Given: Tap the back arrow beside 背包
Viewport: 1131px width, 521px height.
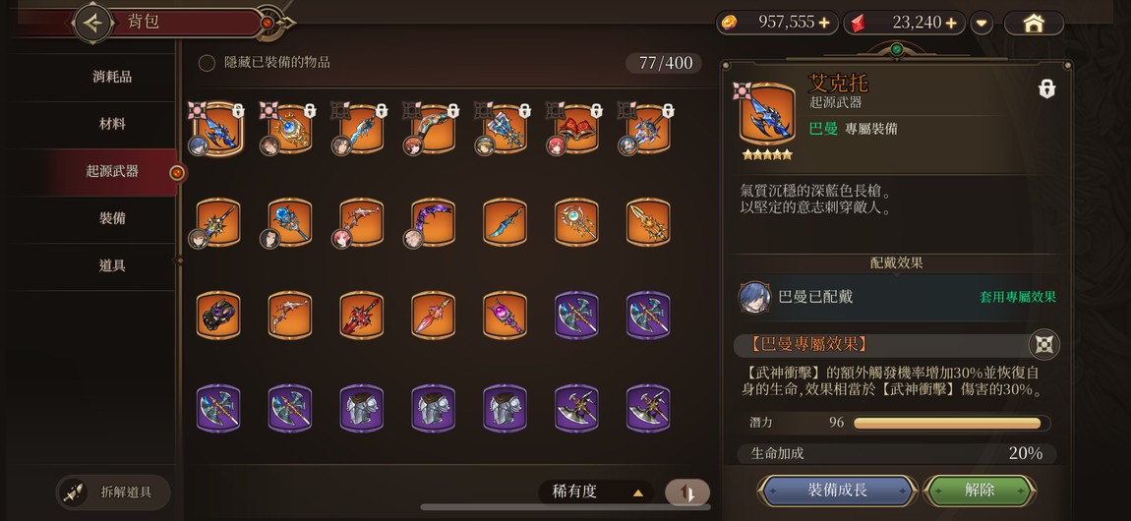Looking at the screenshot, I should tap(92, 23).
